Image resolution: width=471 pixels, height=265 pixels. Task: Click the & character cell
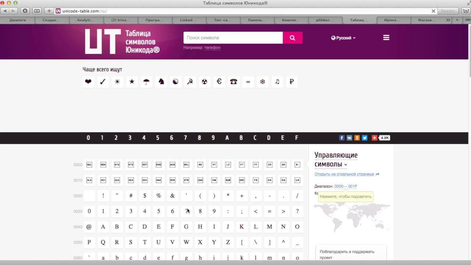pyautogui.click(x=172, y=196)
